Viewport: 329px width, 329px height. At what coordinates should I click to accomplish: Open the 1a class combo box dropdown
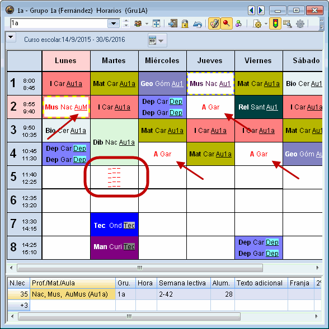pyautogui.click(x=114, y=23)
